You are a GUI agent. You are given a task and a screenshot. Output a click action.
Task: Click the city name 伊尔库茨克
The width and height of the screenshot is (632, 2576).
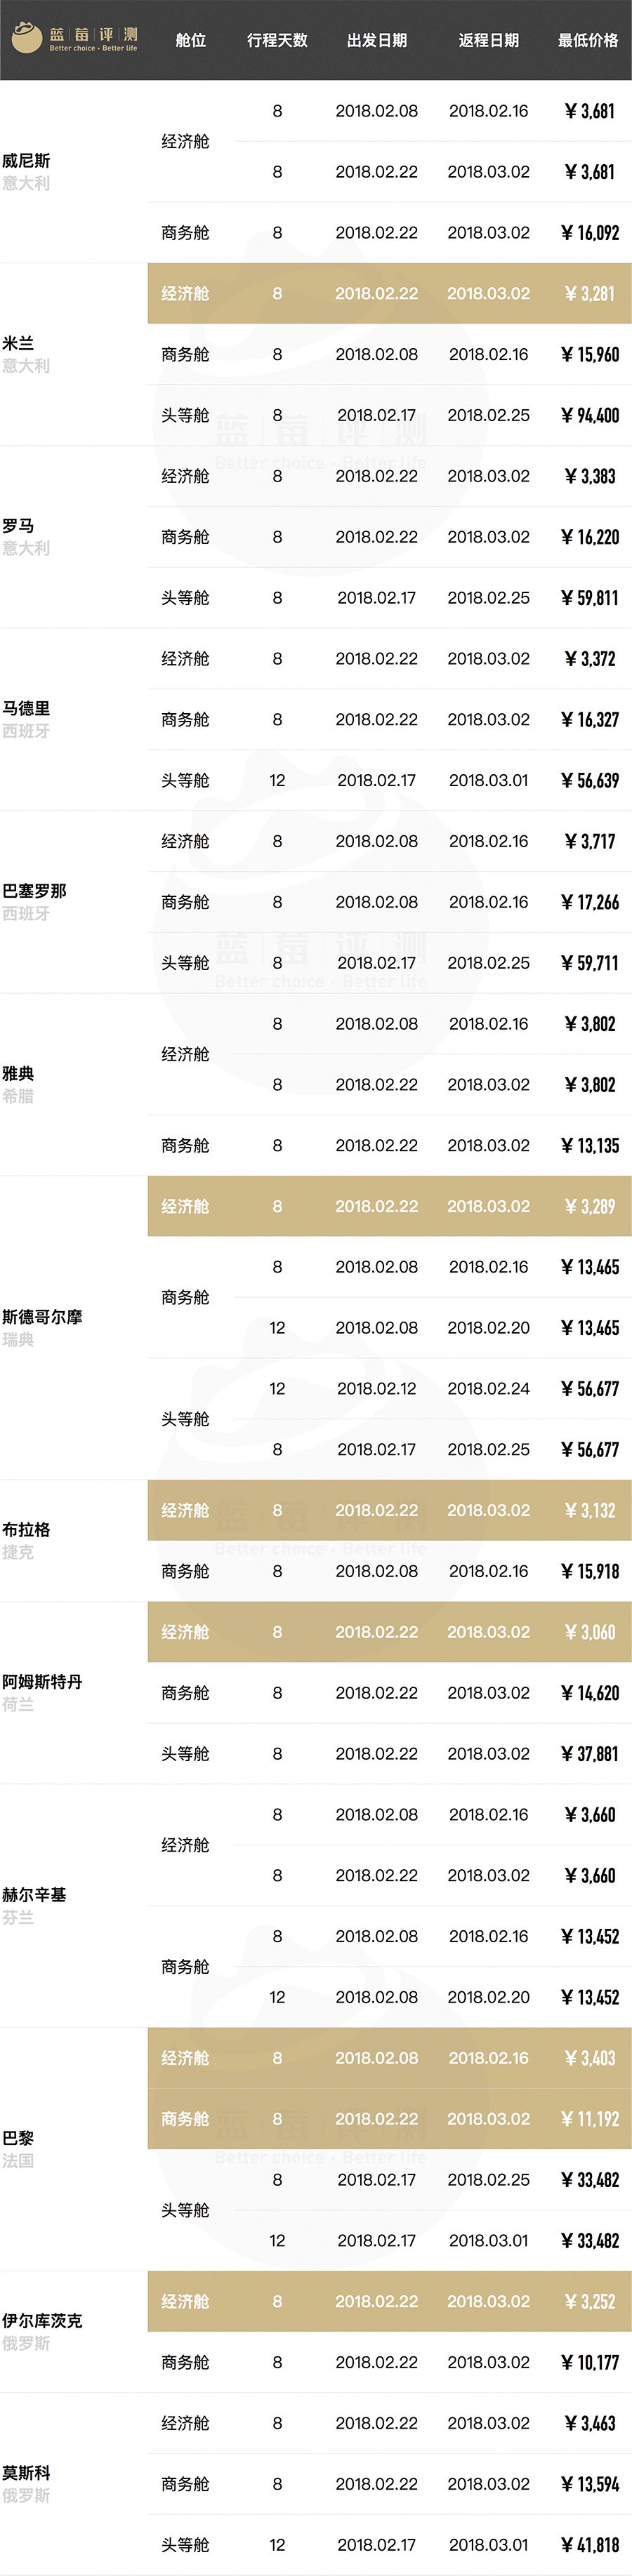click(42, 2320)
